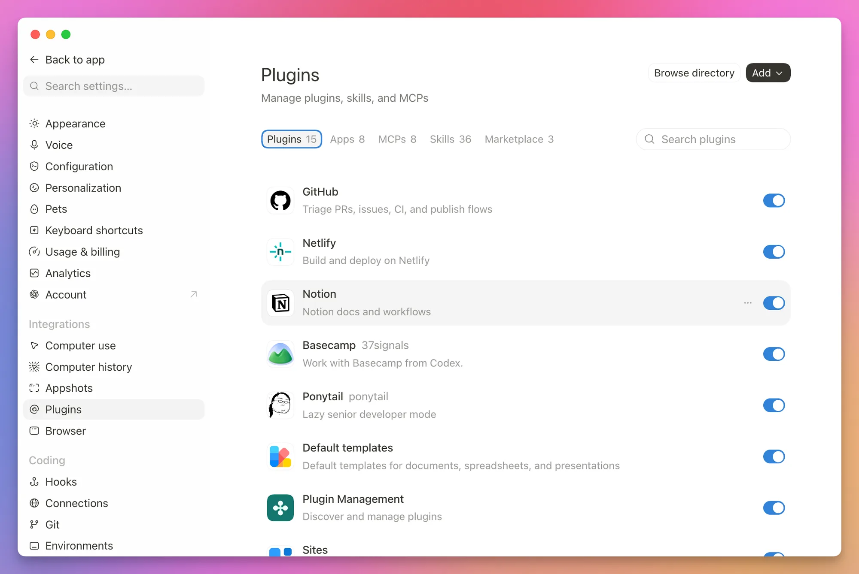
Task: Disable the GitHub plugin toggle
Action: point(774,200)
